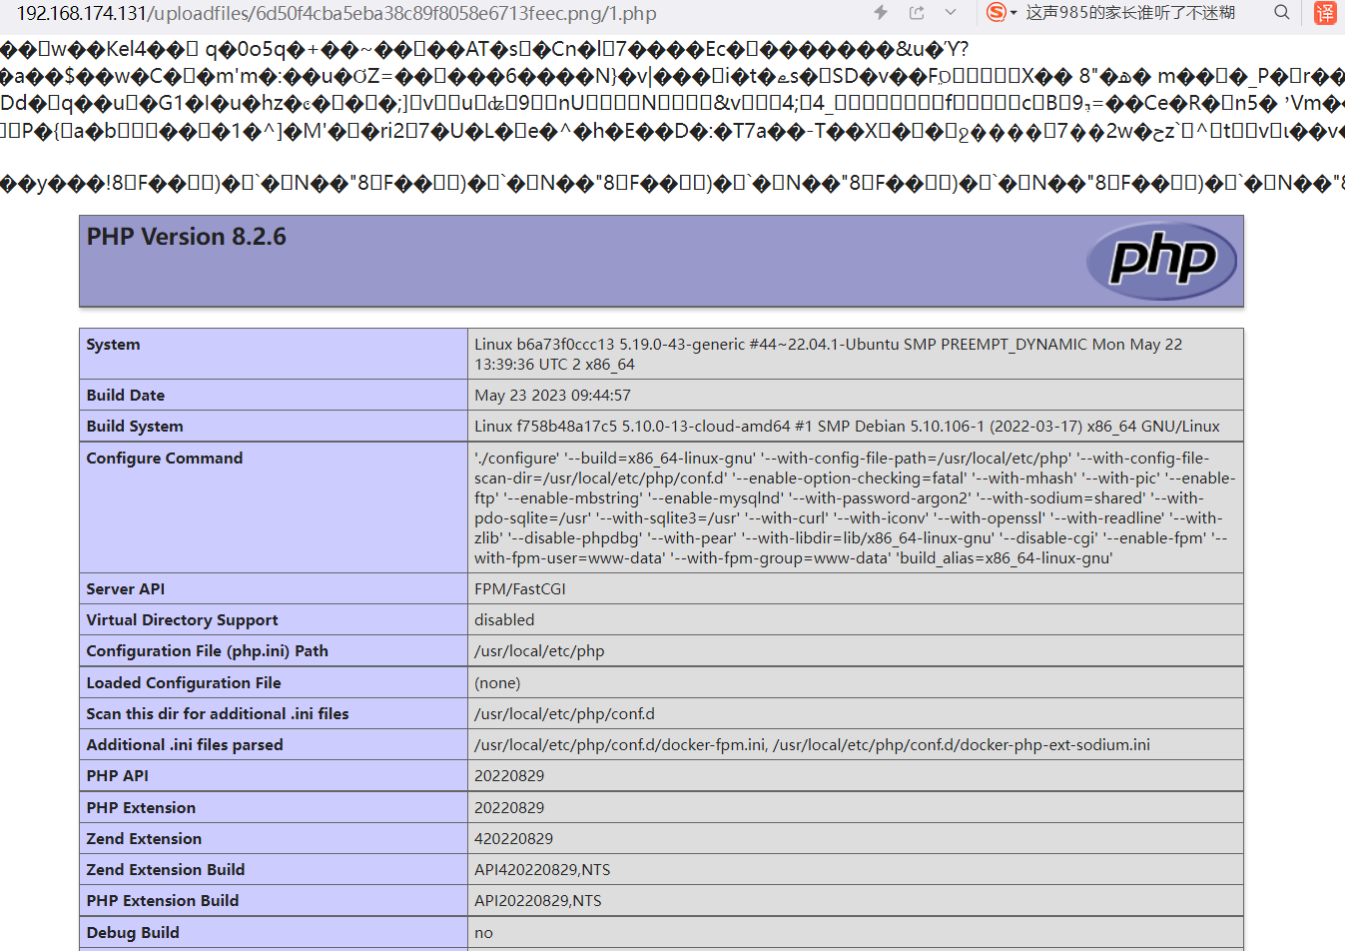
Task: Click the 'Loaded Configuration File' label
Action: (184, 683)
